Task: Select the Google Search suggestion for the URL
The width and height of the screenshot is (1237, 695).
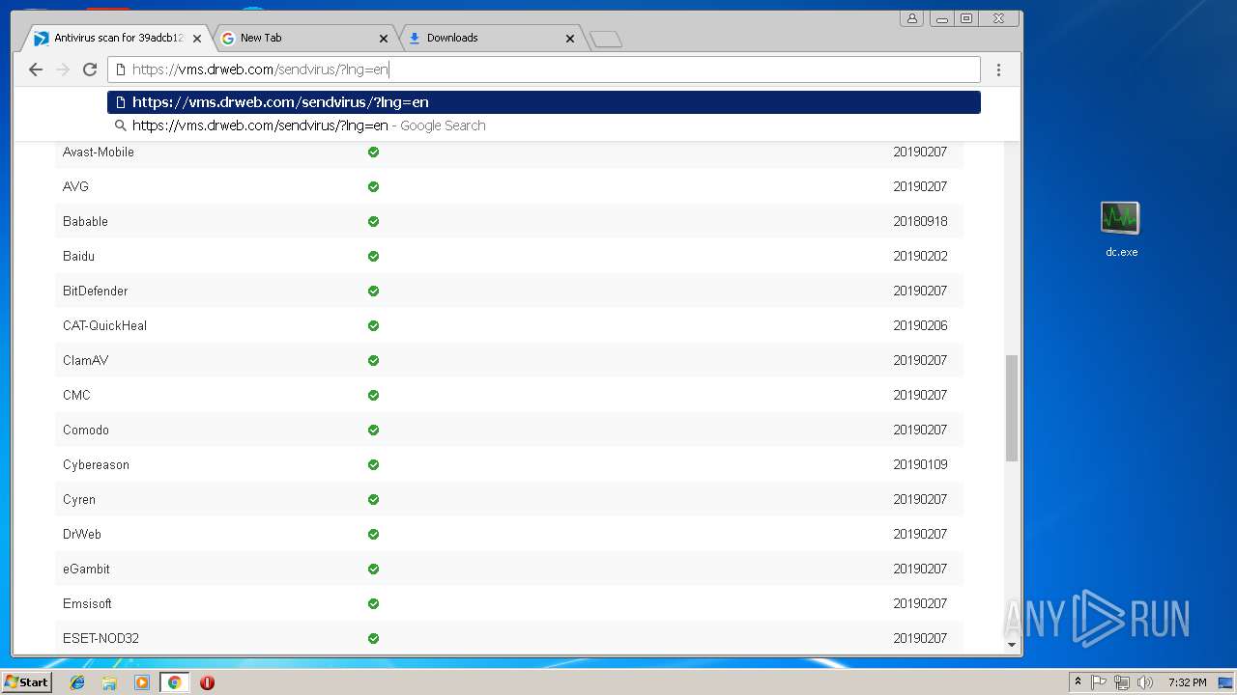Action: coord(544,125)
